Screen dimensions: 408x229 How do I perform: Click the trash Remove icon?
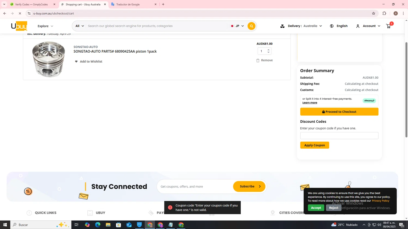258,61
